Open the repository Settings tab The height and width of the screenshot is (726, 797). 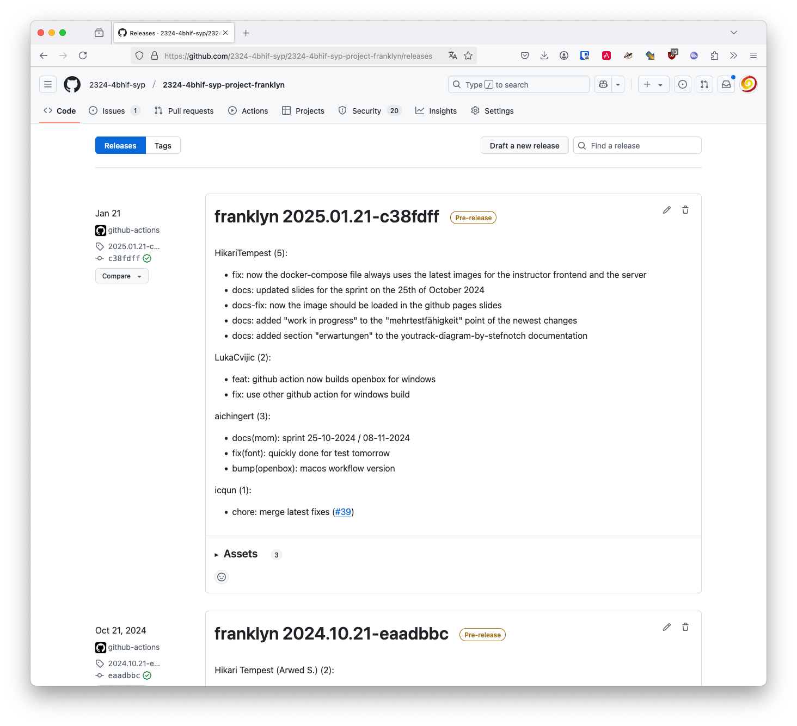pyautogui.click(x=492, y=111)
